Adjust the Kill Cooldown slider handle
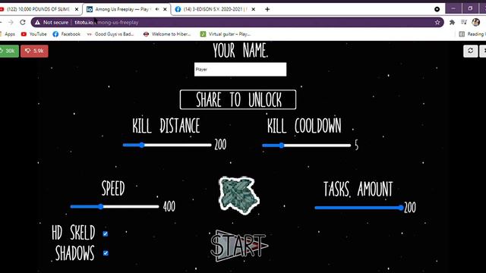Screen dimensions: 486x273 (x=281, y=145)
